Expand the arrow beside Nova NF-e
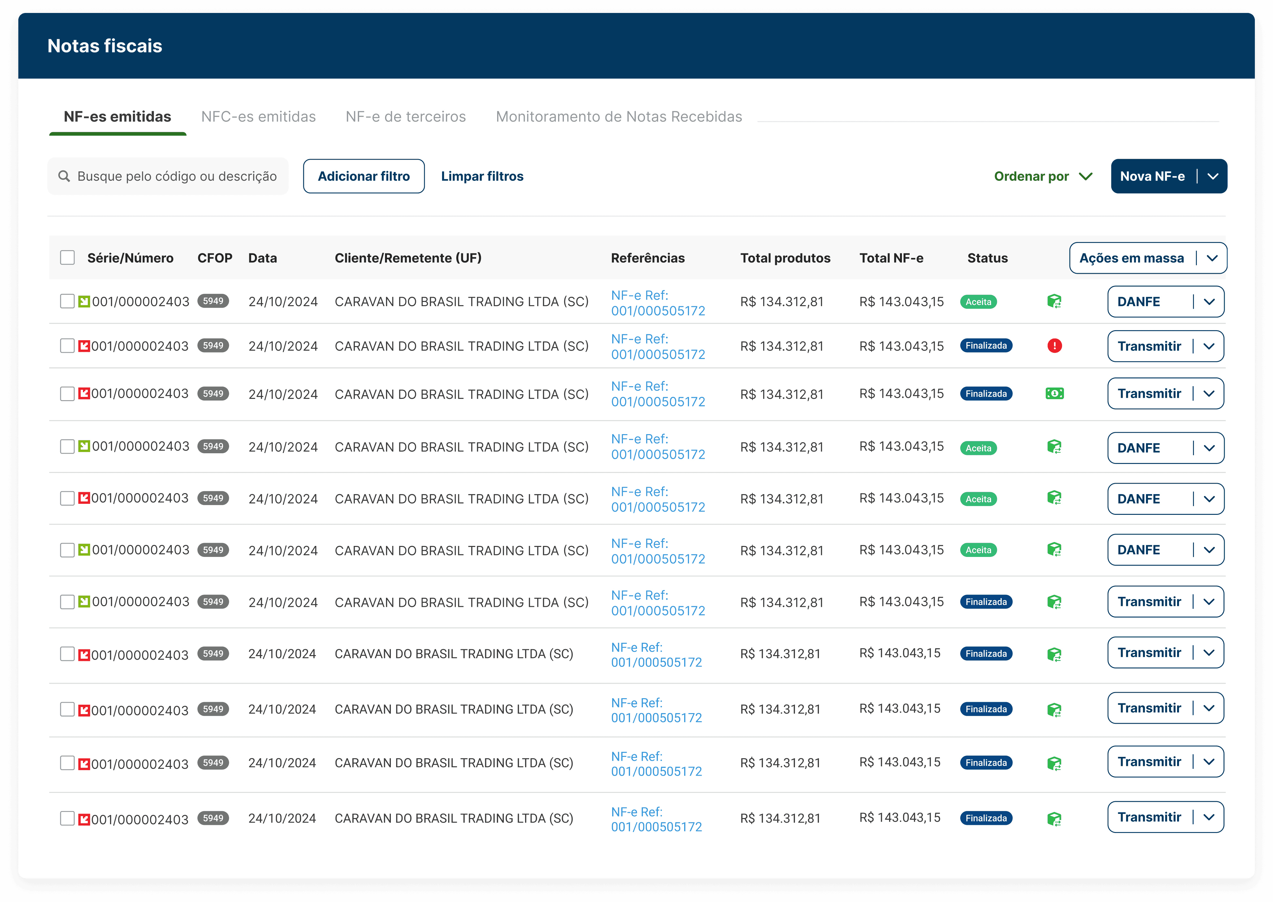This screenshot has height=902, width=1273. pyautogui.click(x=1212, y=177)
